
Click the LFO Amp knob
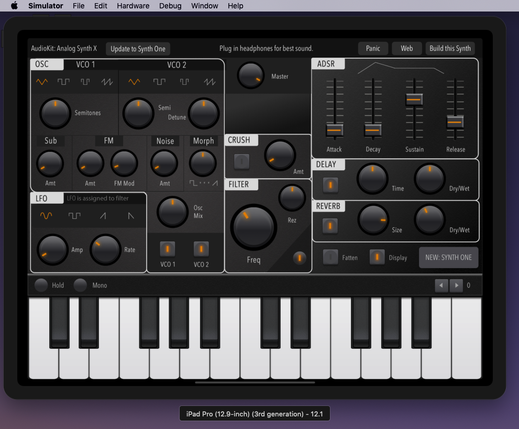point(52,249)
